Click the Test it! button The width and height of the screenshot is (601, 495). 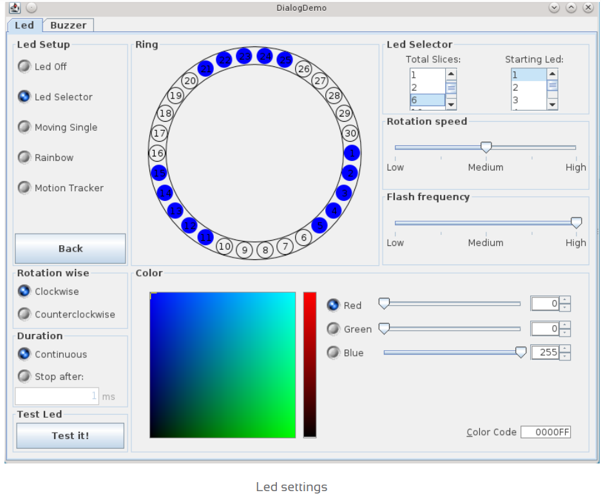coord(70,436)
